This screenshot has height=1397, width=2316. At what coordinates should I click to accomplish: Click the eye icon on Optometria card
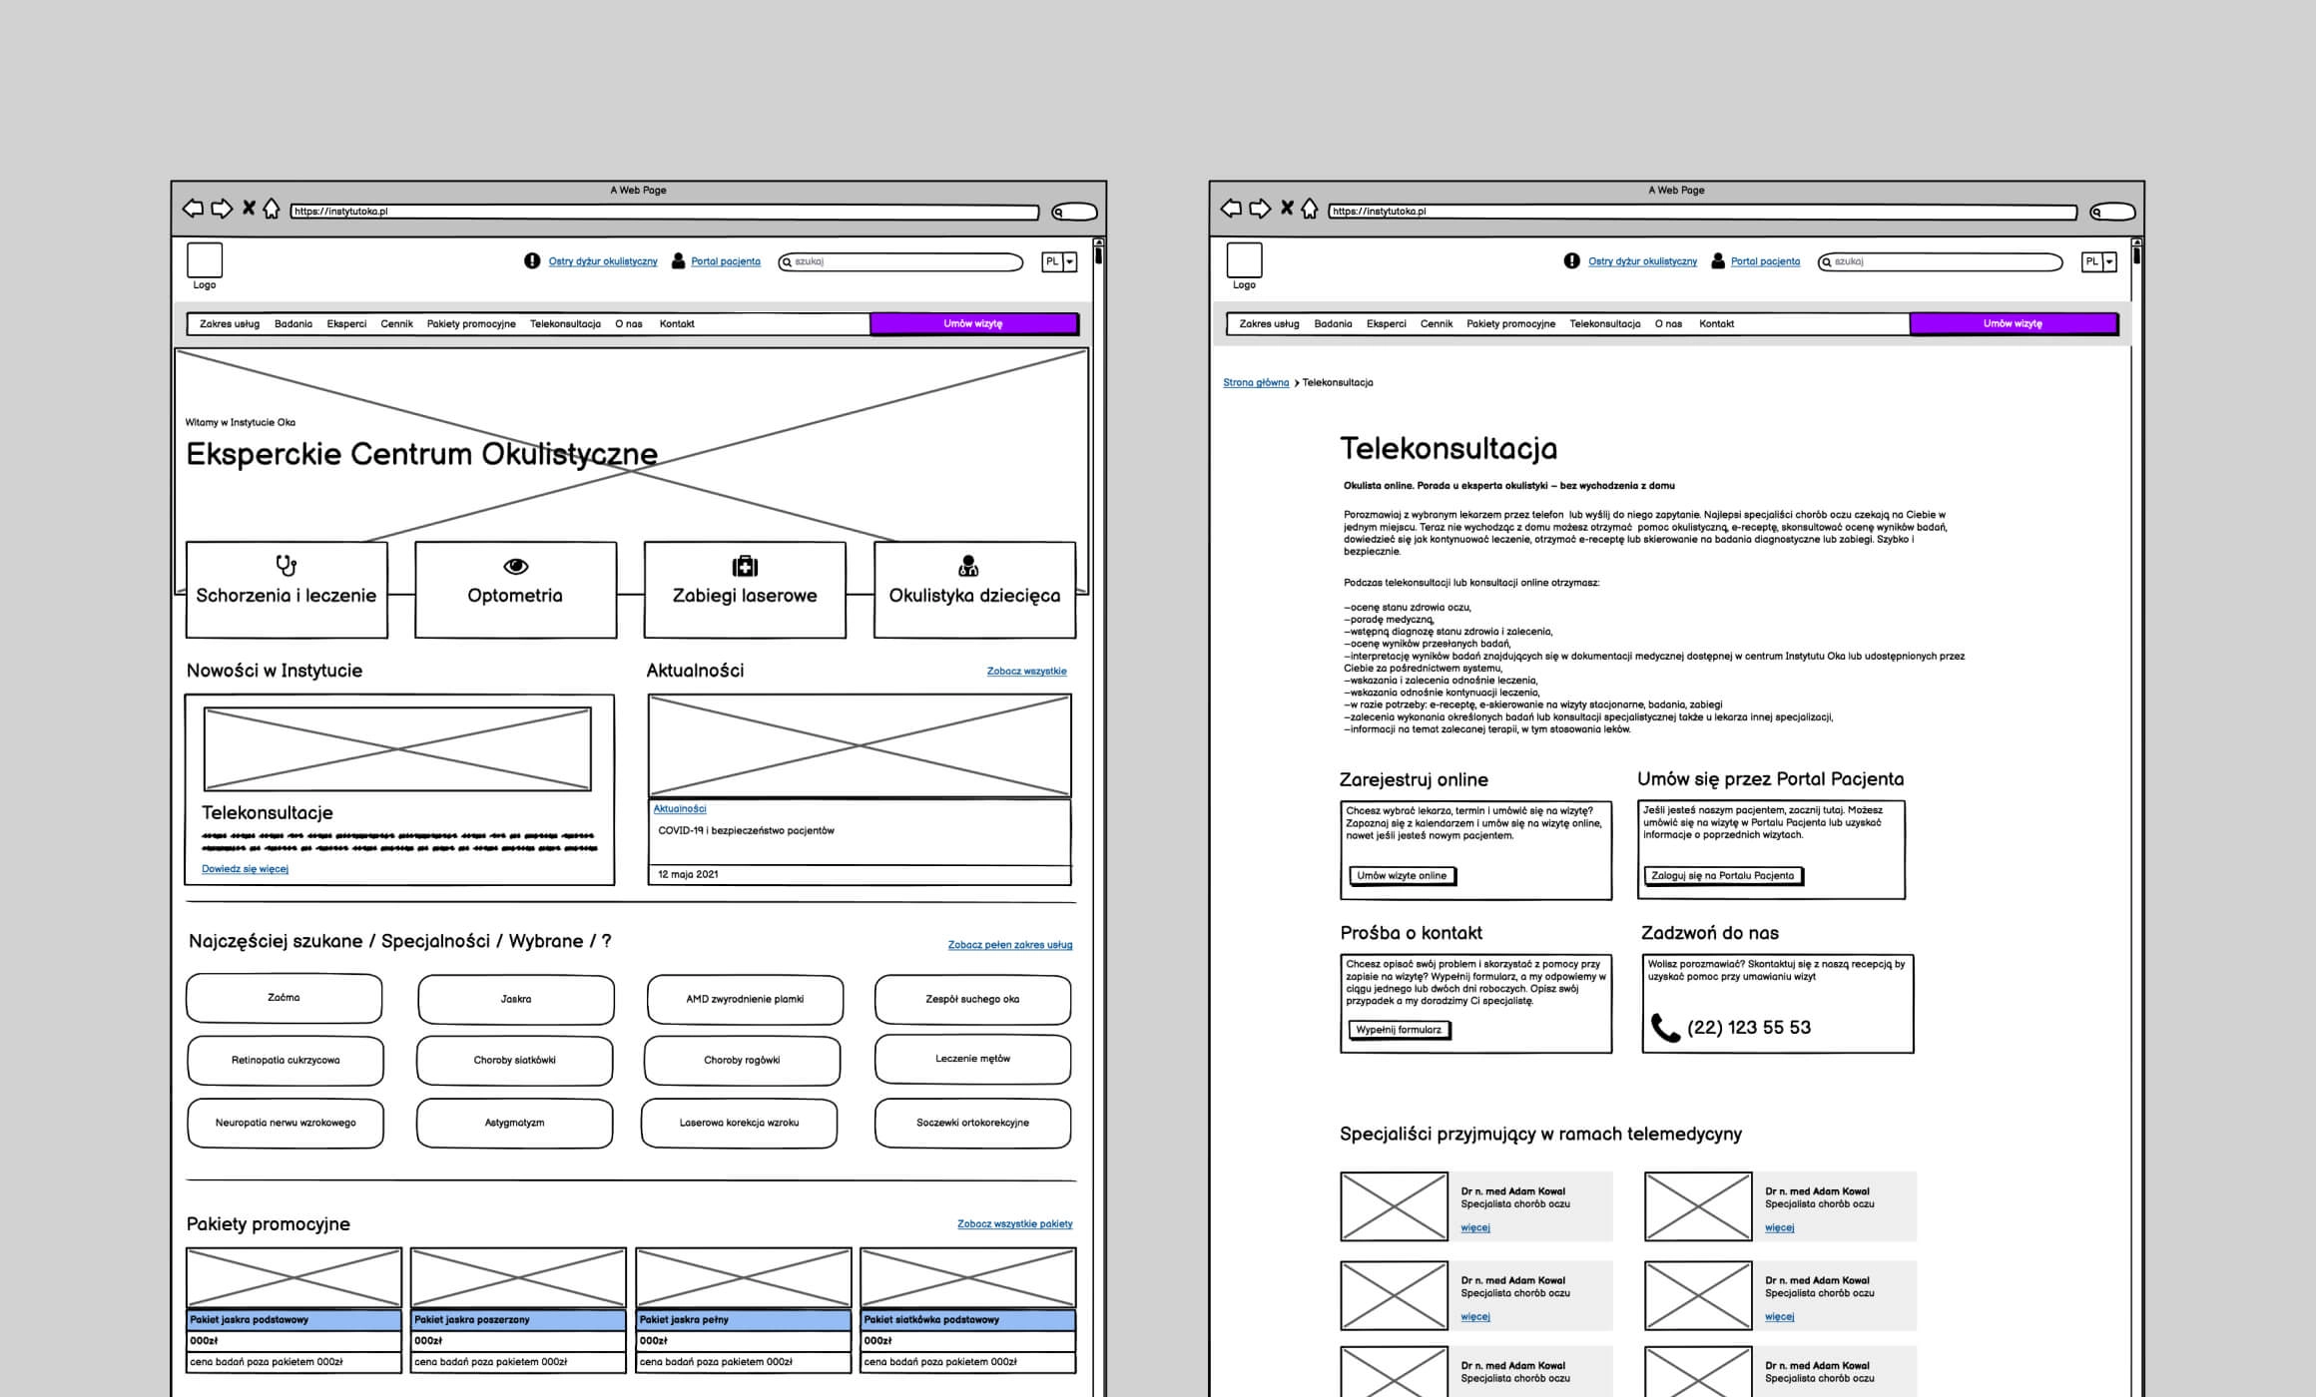point(516,566)
